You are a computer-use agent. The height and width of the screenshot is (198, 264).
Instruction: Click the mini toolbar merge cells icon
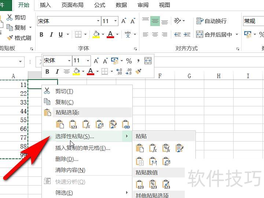[x=148, y=61]
